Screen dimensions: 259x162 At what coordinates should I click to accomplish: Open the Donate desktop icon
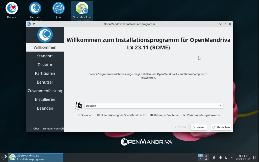[12, 10]
